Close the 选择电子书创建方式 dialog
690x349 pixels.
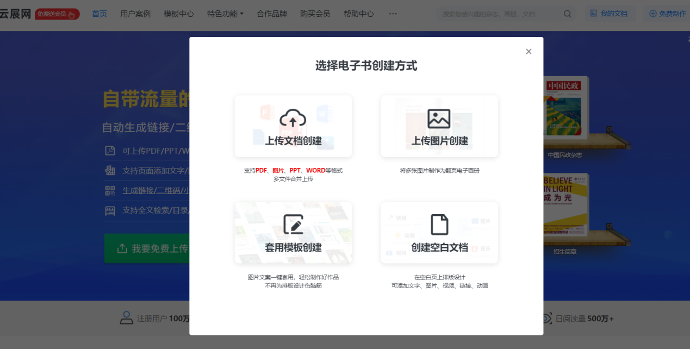529,52
